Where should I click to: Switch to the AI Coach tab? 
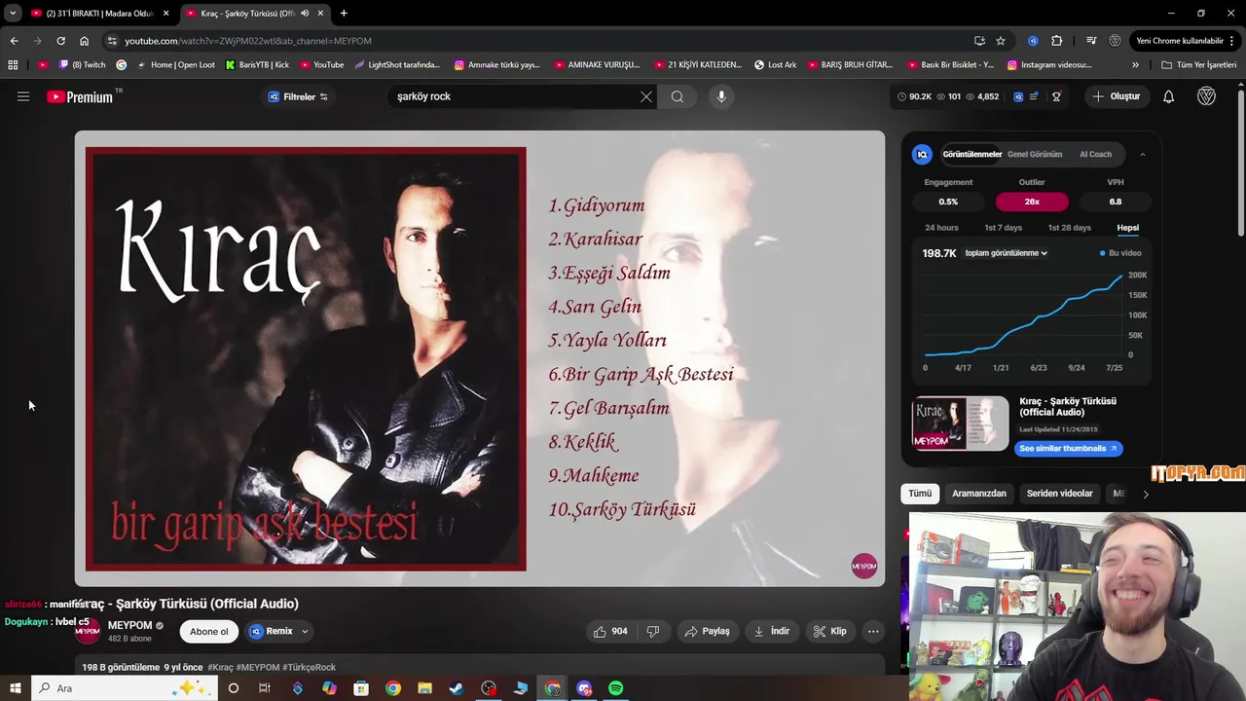[x=1095, y=154]
